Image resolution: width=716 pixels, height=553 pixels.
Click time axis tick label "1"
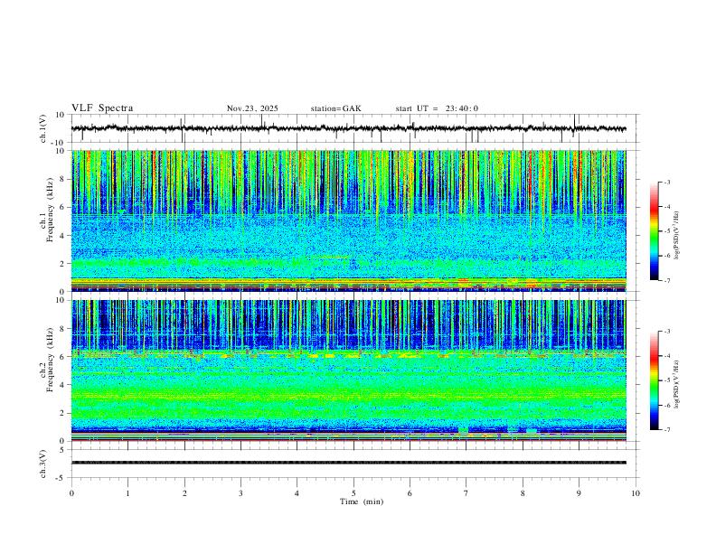(128, 493)
